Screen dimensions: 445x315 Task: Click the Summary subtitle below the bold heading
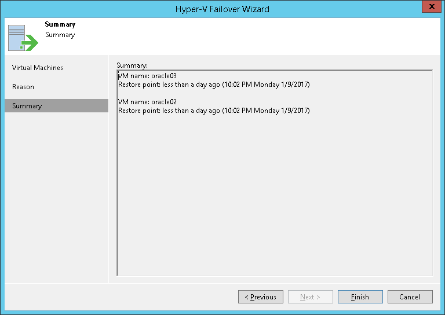pos(60,35)
